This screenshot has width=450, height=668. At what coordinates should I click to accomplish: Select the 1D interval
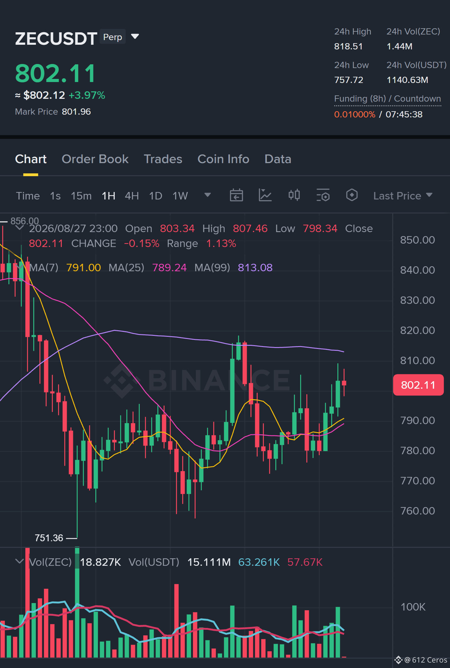[x=156, y=196]
